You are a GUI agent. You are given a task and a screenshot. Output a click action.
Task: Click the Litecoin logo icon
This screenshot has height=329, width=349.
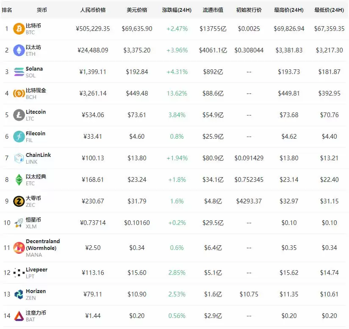tap(19, 115)
